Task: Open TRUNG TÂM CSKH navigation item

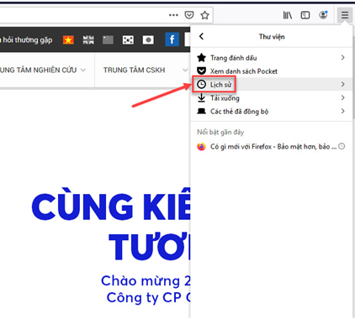Action: (x=134, y=70)
